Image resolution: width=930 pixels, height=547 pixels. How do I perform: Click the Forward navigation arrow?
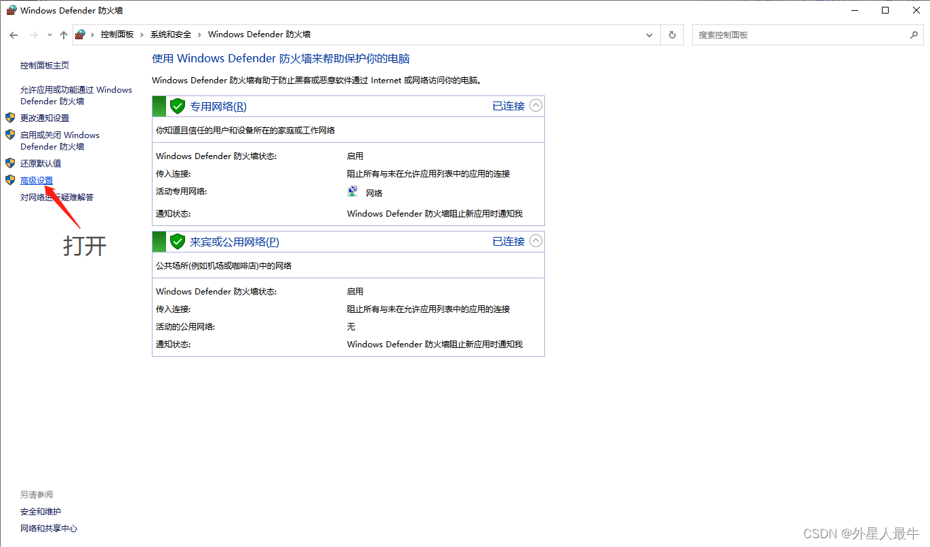click(x=33, y=35)
